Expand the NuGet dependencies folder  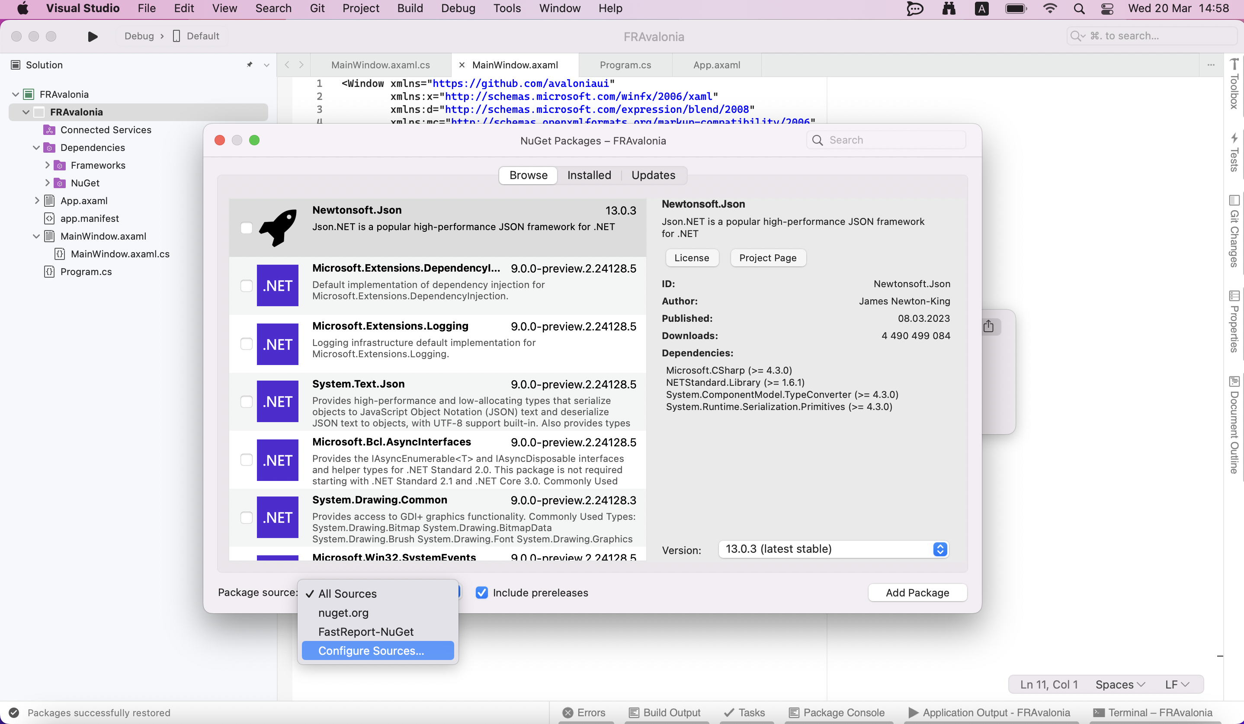(x=47, y=183)
